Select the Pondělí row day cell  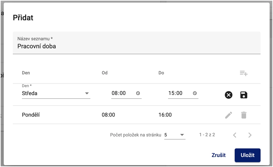point(31,115)
